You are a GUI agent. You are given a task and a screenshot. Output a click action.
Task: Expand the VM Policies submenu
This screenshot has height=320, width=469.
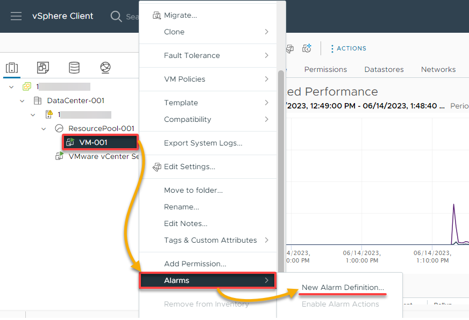pyautogui.click(x=266, y=79)
